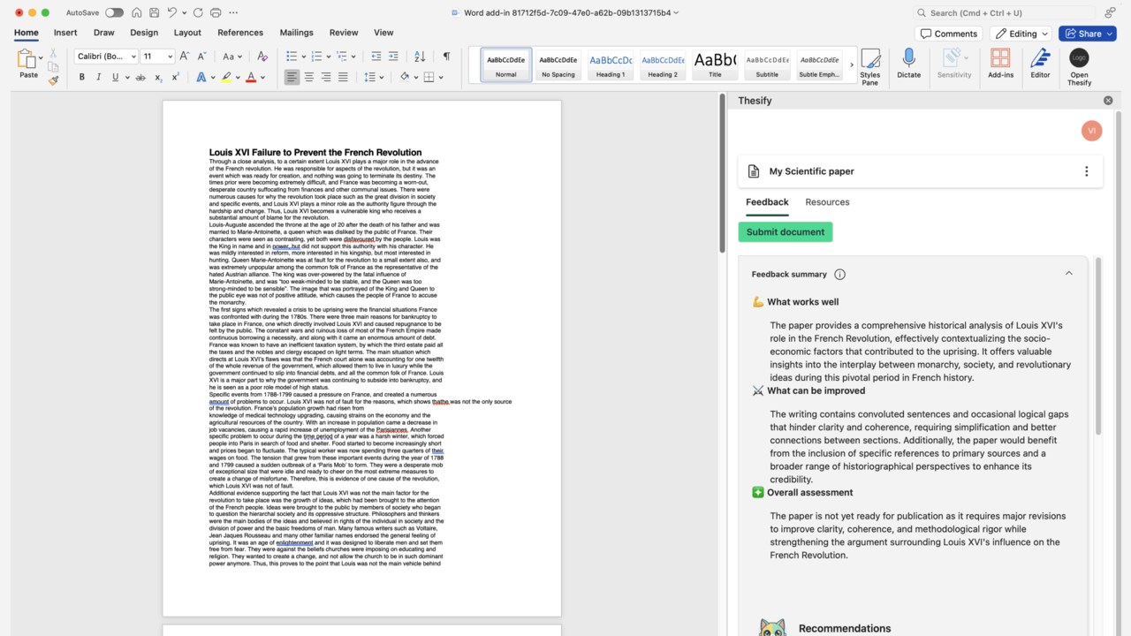Viewport: 1131px width, 636px height.
Task: Toggle italic formatting
Action: tap(98, 77)
